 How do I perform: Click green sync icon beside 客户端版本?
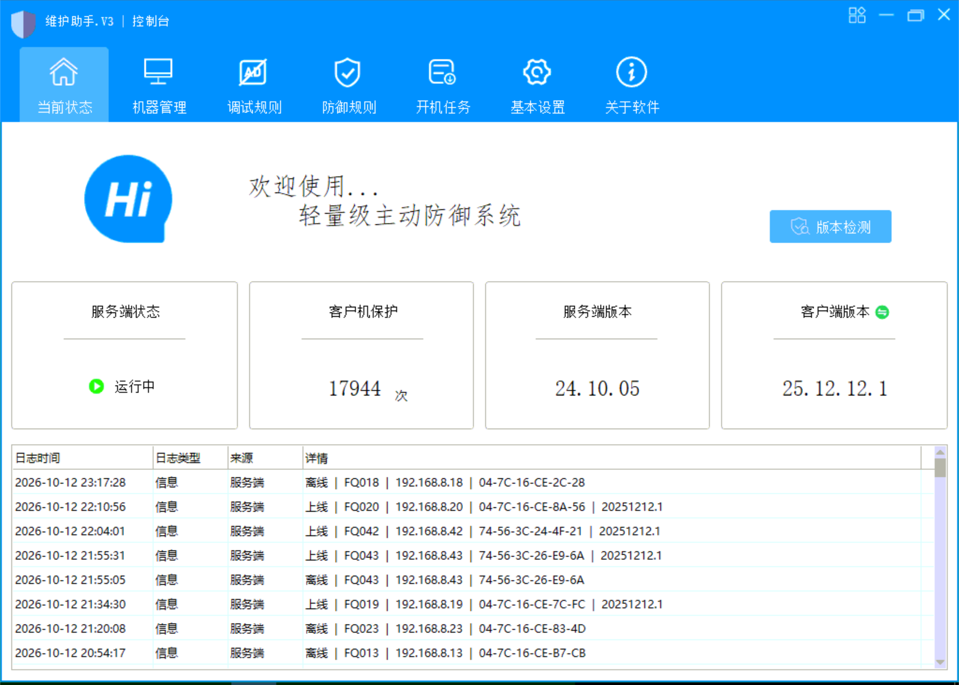coord(882,312)
